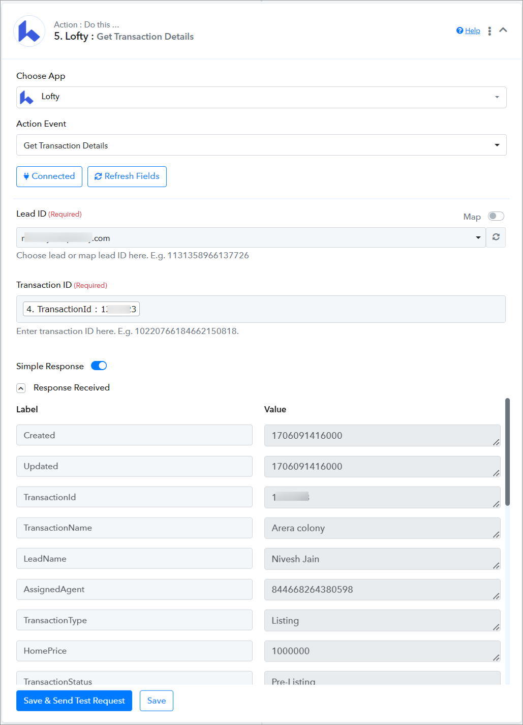Screen dimensions: 523x725
Task: Click the Updated label field
Action: pos(134,466)
